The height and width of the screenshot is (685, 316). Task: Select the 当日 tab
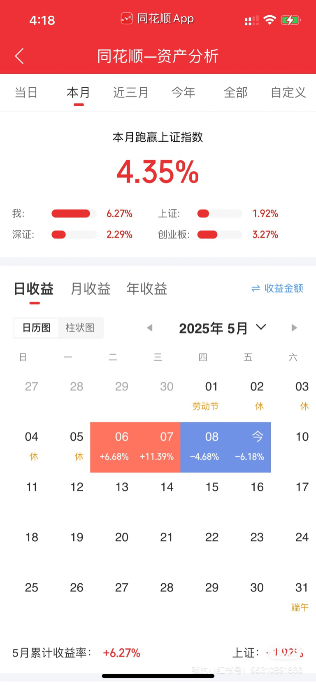pyautogui.click(x=26, y=92)
